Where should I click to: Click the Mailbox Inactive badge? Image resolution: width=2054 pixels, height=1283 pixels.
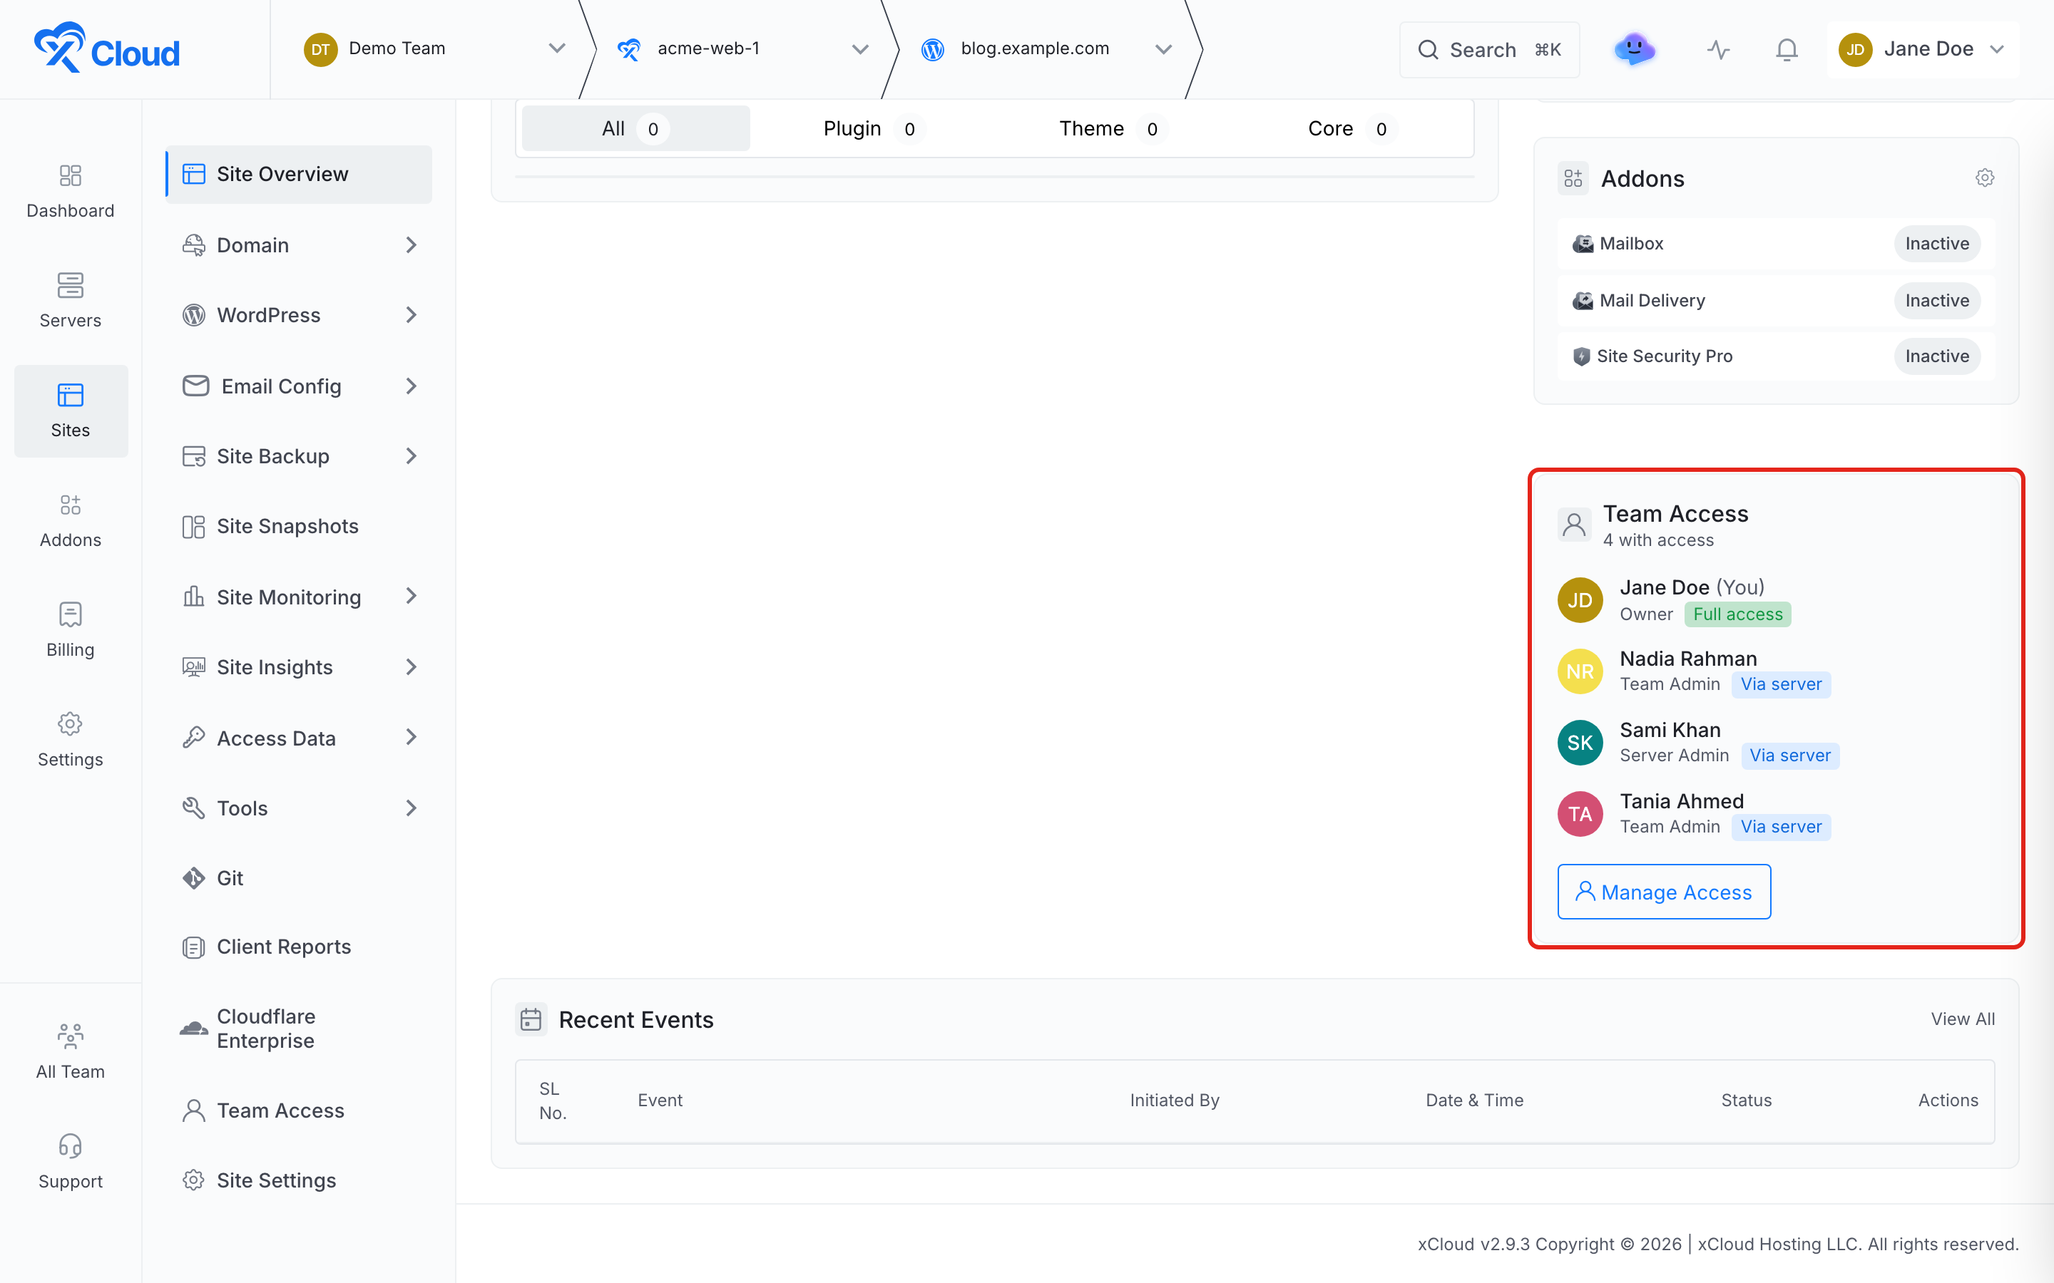(x=1937, y=244)
